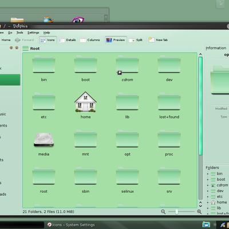The height and width of the screenshot is (229, 229).
Task: Toggle the Preview option
Action: [x=116, y=40]
